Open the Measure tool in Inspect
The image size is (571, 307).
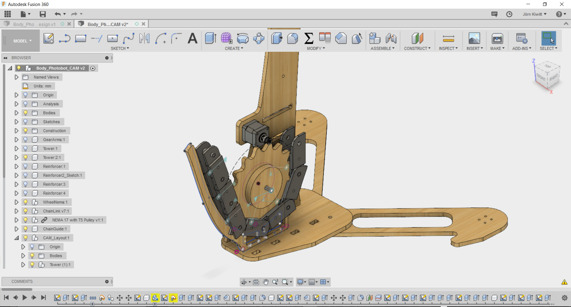coord(448,38)
